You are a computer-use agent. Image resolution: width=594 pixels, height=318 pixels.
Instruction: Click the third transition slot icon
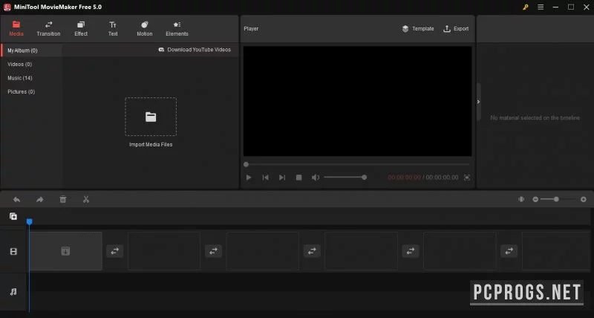click(312, 251)
